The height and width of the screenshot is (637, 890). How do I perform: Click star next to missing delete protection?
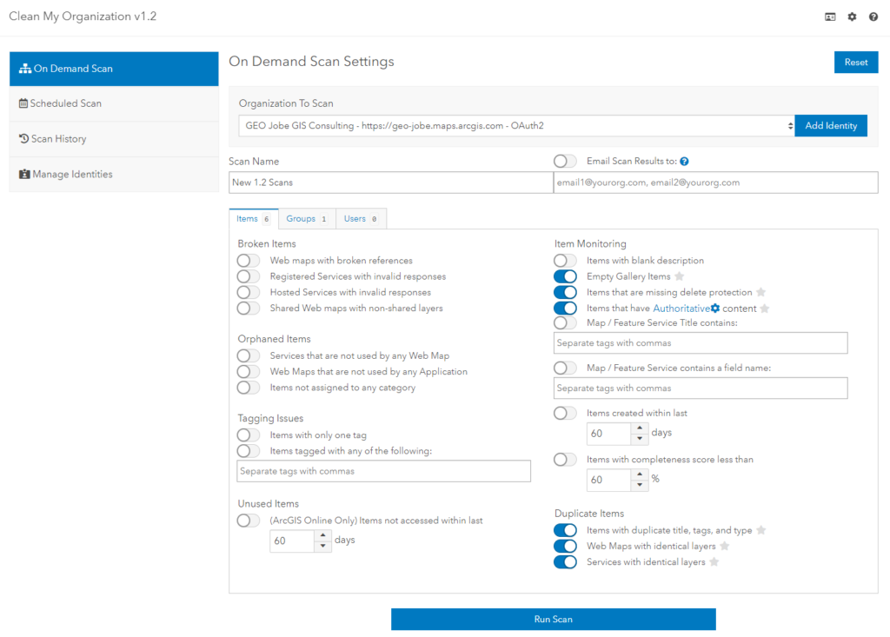(x=760, y=292)
